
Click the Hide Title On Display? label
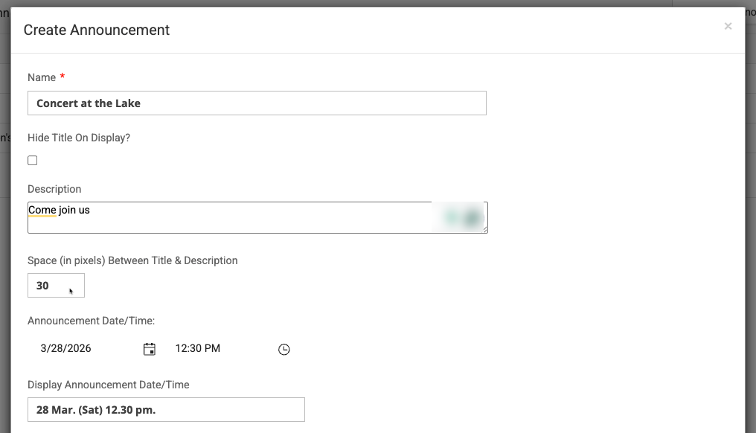pyautogui.click(x=79, y=138)
